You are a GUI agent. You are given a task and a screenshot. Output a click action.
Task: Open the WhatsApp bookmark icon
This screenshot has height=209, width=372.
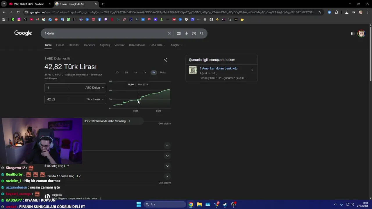coord(69,19)
